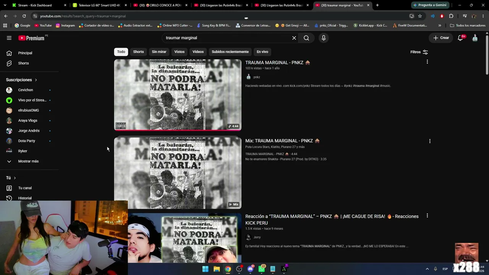Open Chrome's three-dot menu
Screen dimensions: 489x275
483,16
